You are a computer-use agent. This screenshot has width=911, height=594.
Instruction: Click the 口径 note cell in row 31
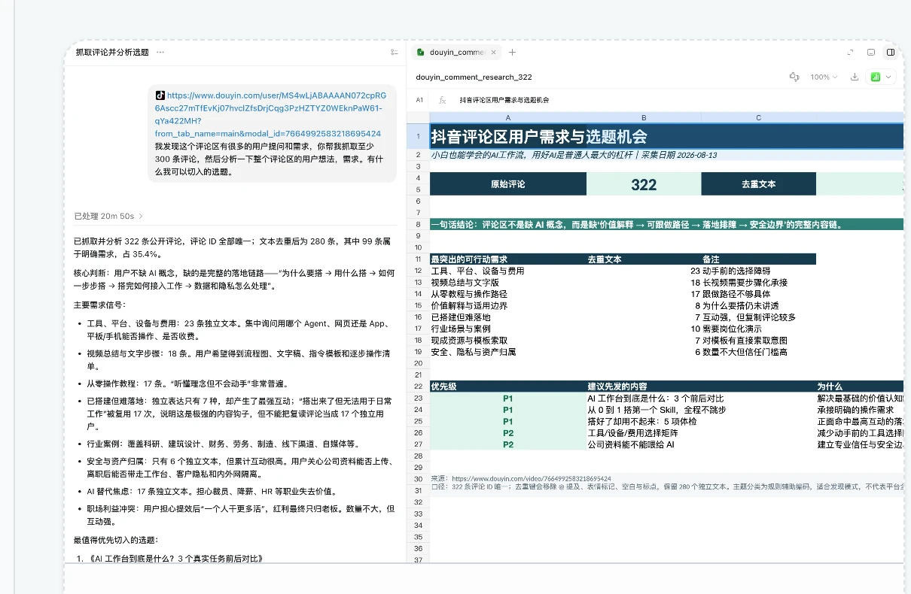point(666,487)
